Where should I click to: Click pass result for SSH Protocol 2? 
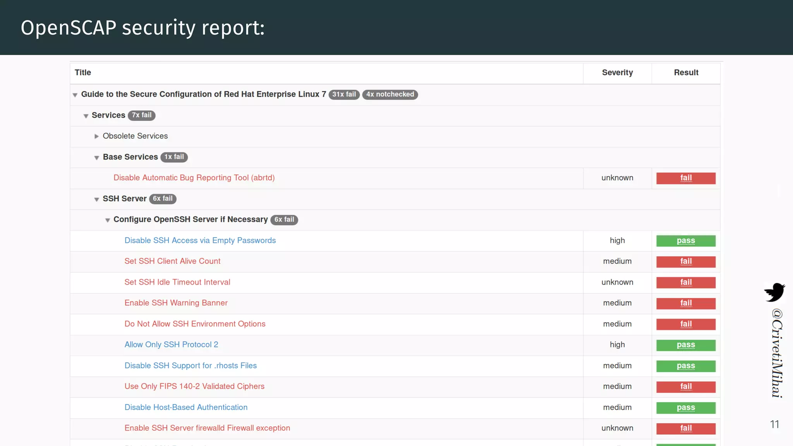click(x=686, y=345)
